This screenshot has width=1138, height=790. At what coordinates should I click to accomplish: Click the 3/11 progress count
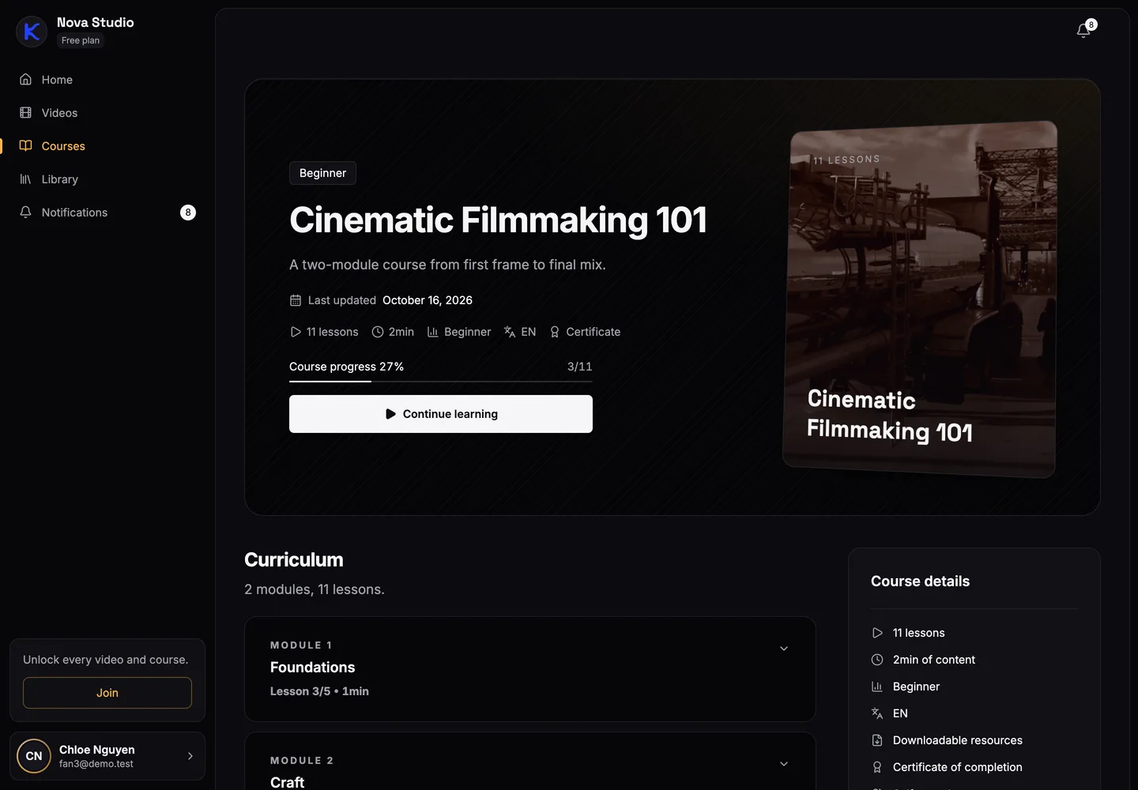(x=579, y=367)
